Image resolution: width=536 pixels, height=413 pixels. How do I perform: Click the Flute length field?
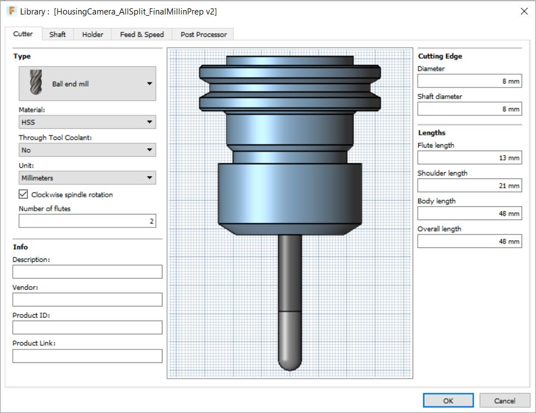(470, 158)
